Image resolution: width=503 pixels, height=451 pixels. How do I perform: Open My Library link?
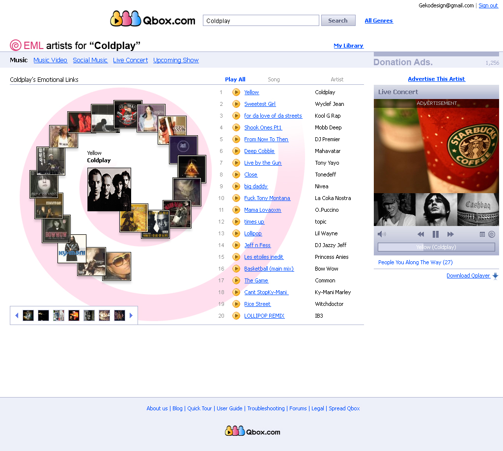click(x=348, y=46)
